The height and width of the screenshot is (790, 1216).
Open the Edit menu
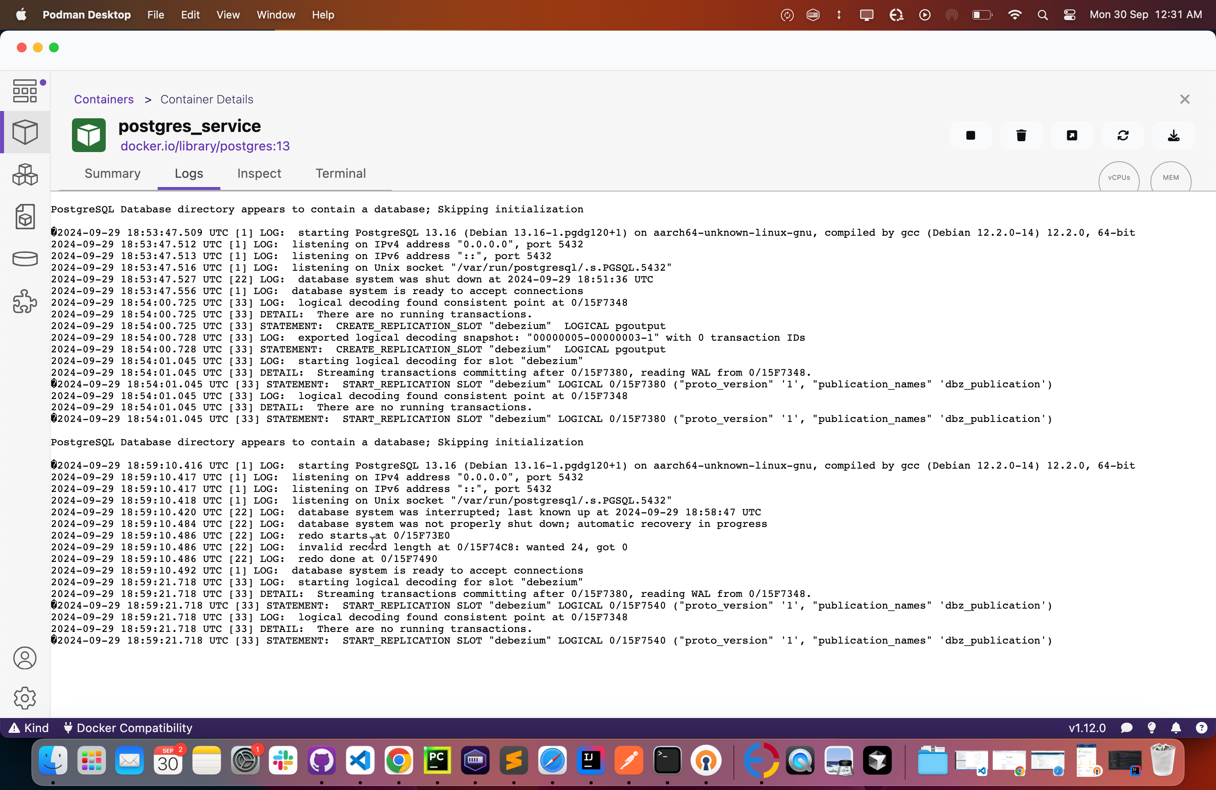(190, 15)
